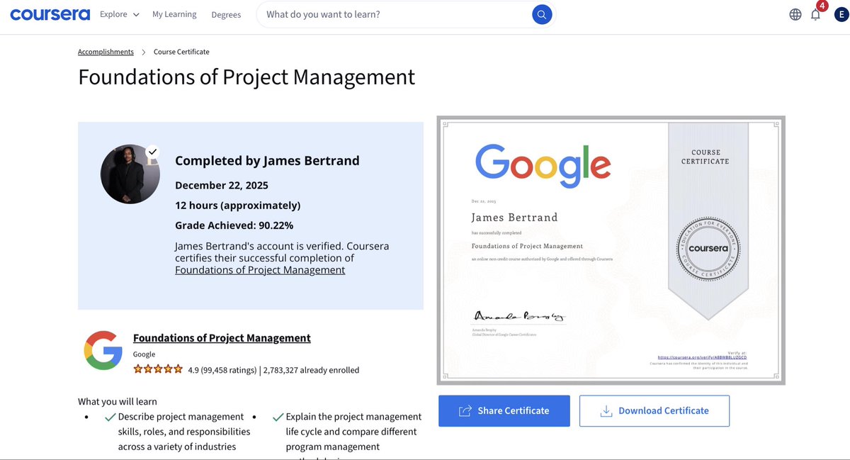Click the '4.9 (99,458 ratings)' text
Viewport: 850px width, 460px height.
(222, 370)
